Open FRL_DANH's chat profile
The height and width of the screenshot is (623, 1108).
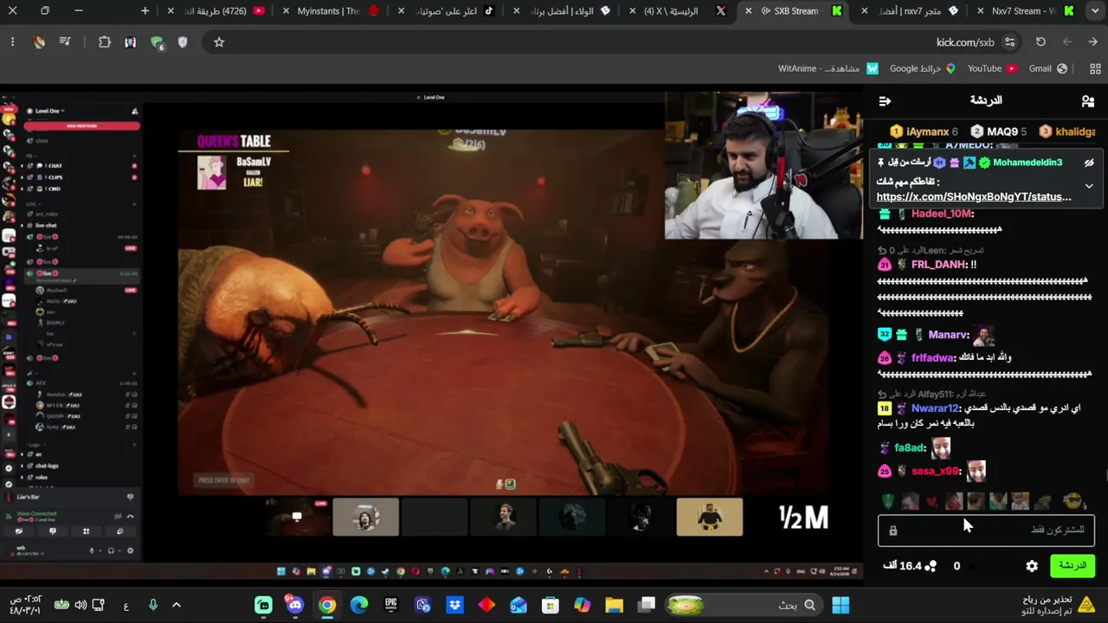pos(939,265)
